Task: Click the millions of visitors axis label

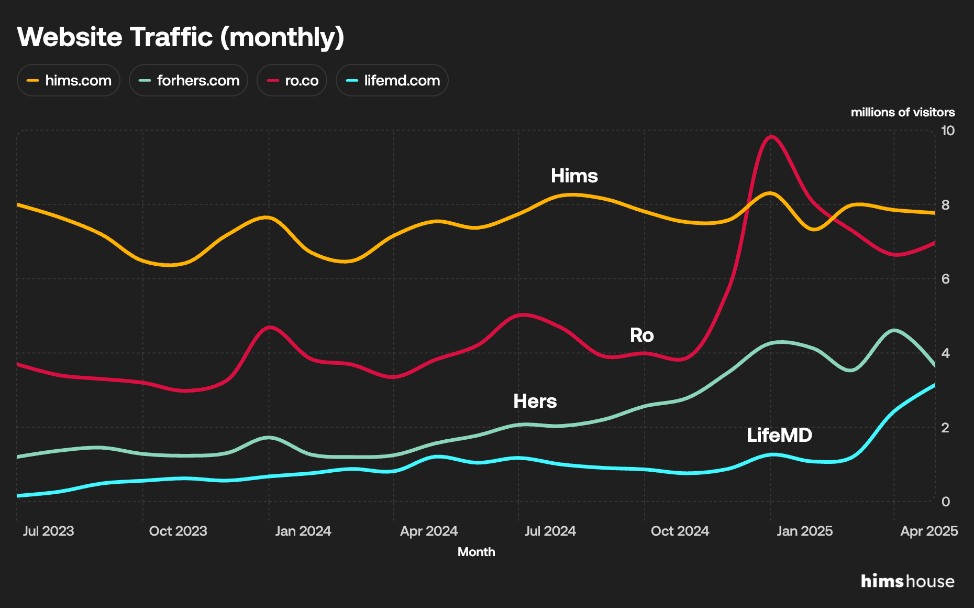Action: click(902, 112)
